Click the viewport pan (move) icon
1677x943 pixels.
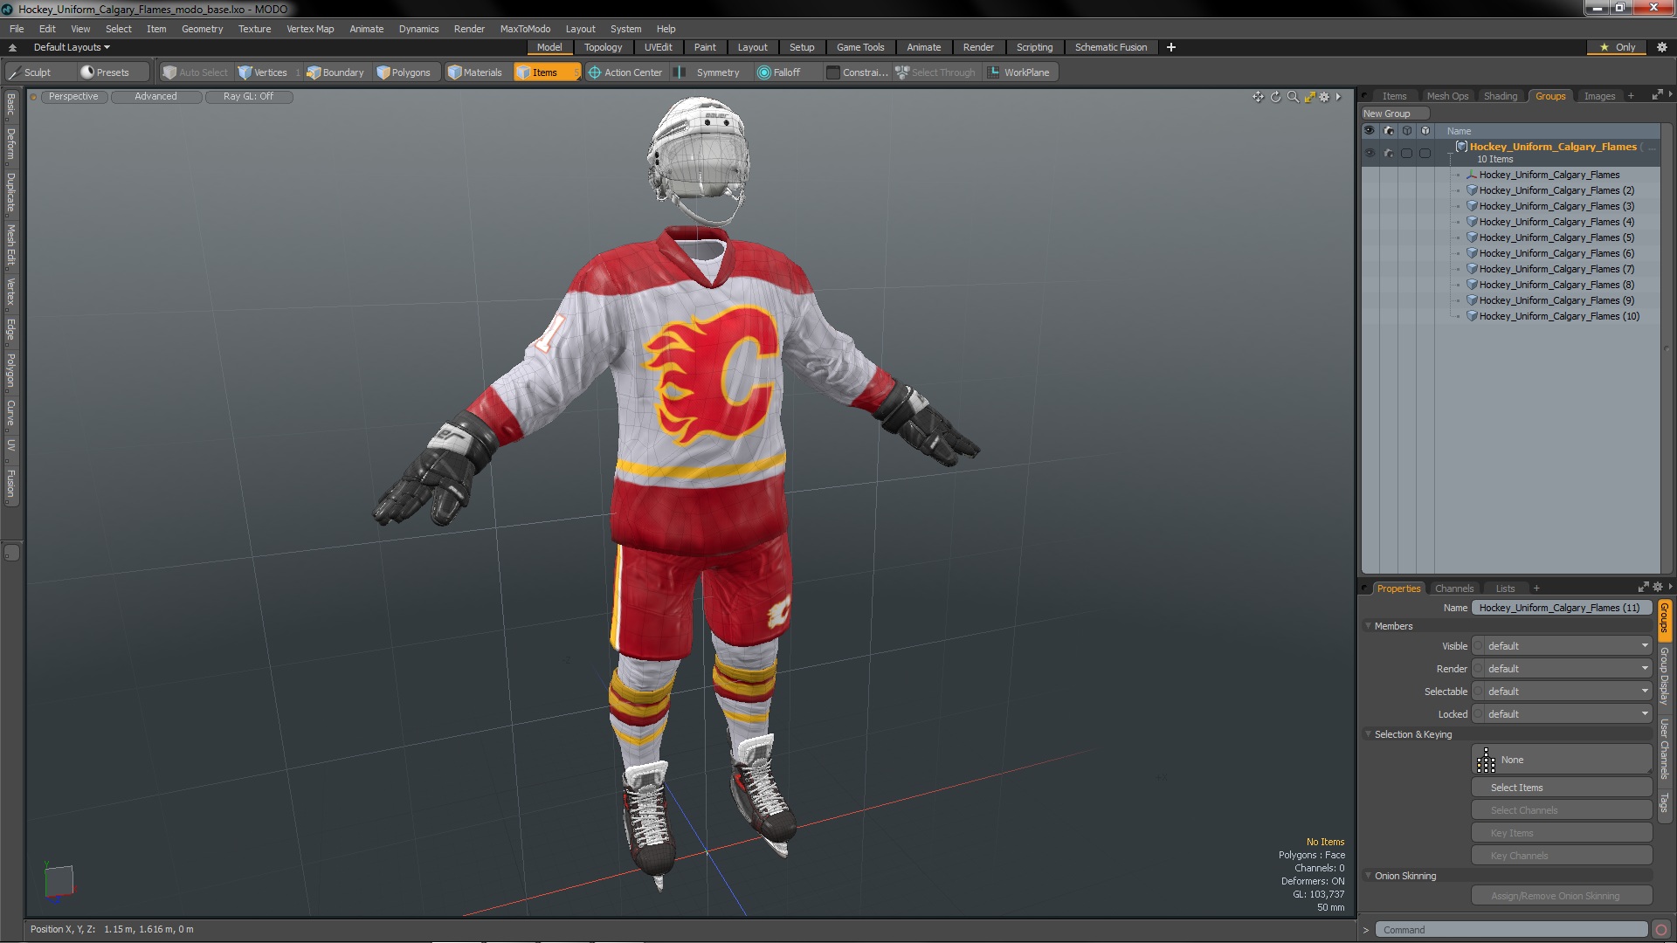1258,97
